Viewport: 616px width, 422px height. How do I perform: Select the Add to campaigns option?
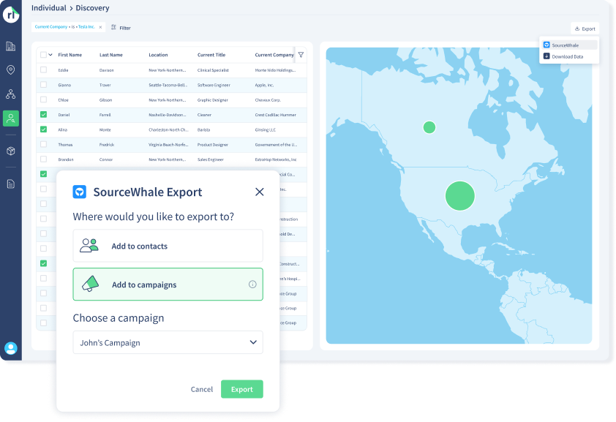[168, 285]
